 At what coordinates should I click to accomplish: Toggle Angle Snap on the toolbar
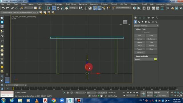pos(100,8)
